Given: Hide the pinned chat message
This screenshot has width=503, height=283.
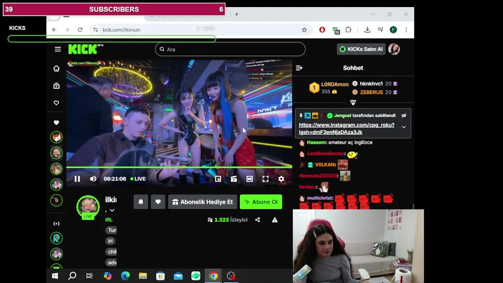Looking at the screenshot, I should point(404,116).
